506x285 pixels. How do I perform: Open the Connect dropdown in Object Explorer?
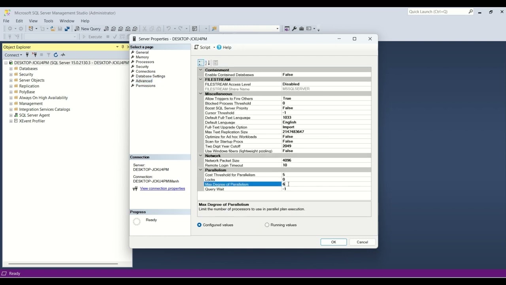13,55
